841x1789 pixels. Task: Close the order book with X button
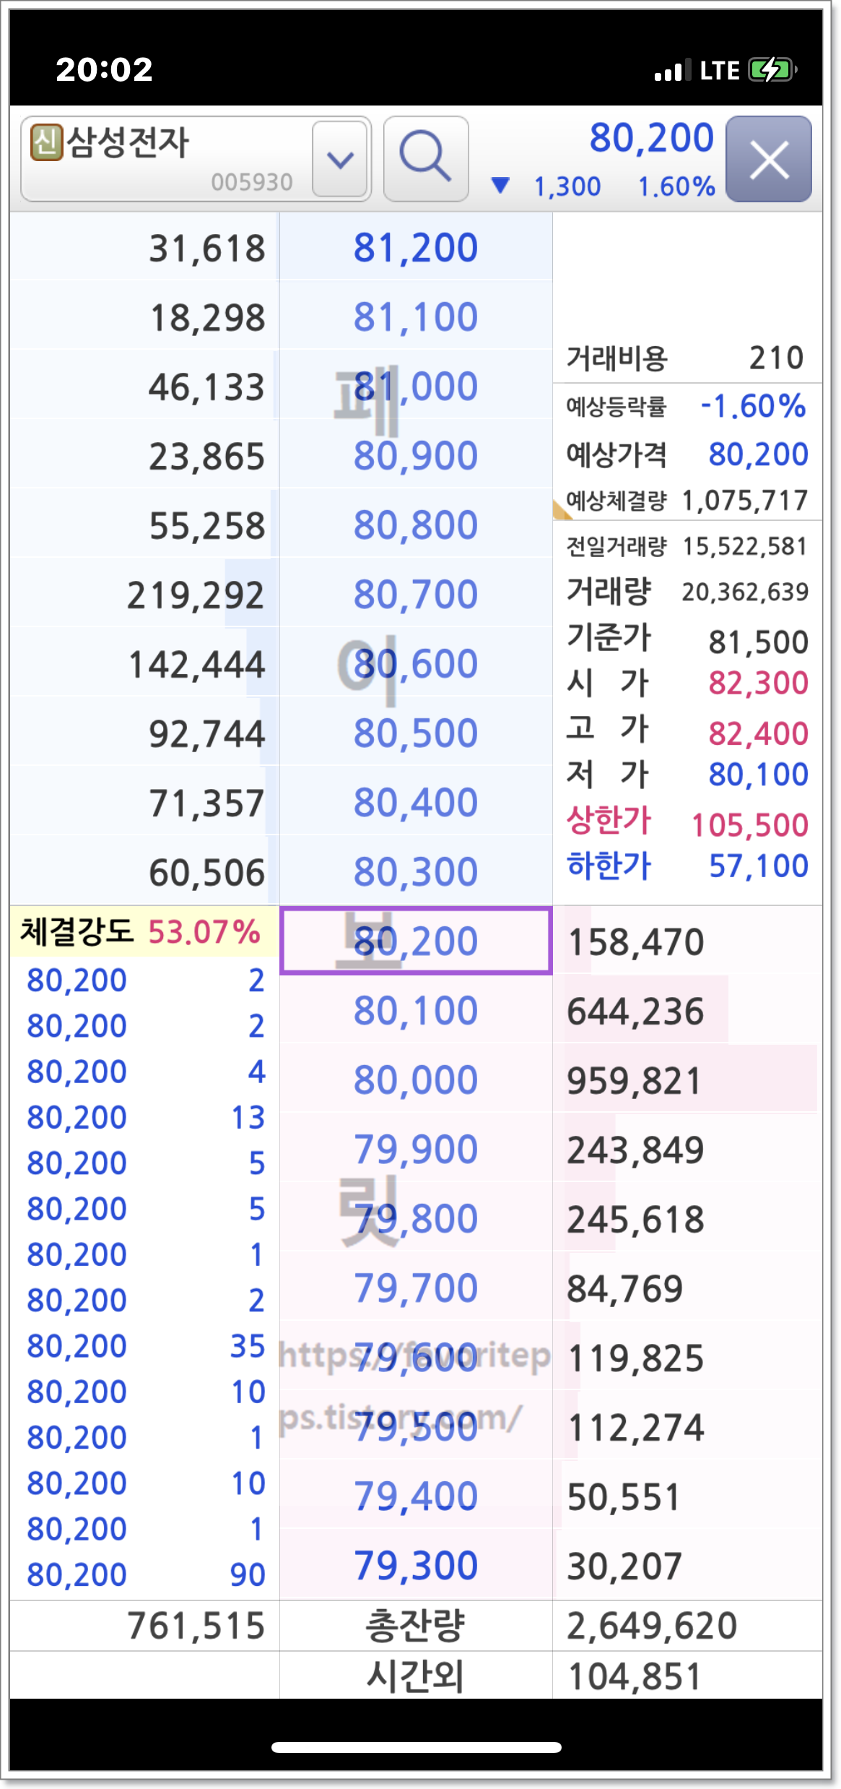coord(769,159)
